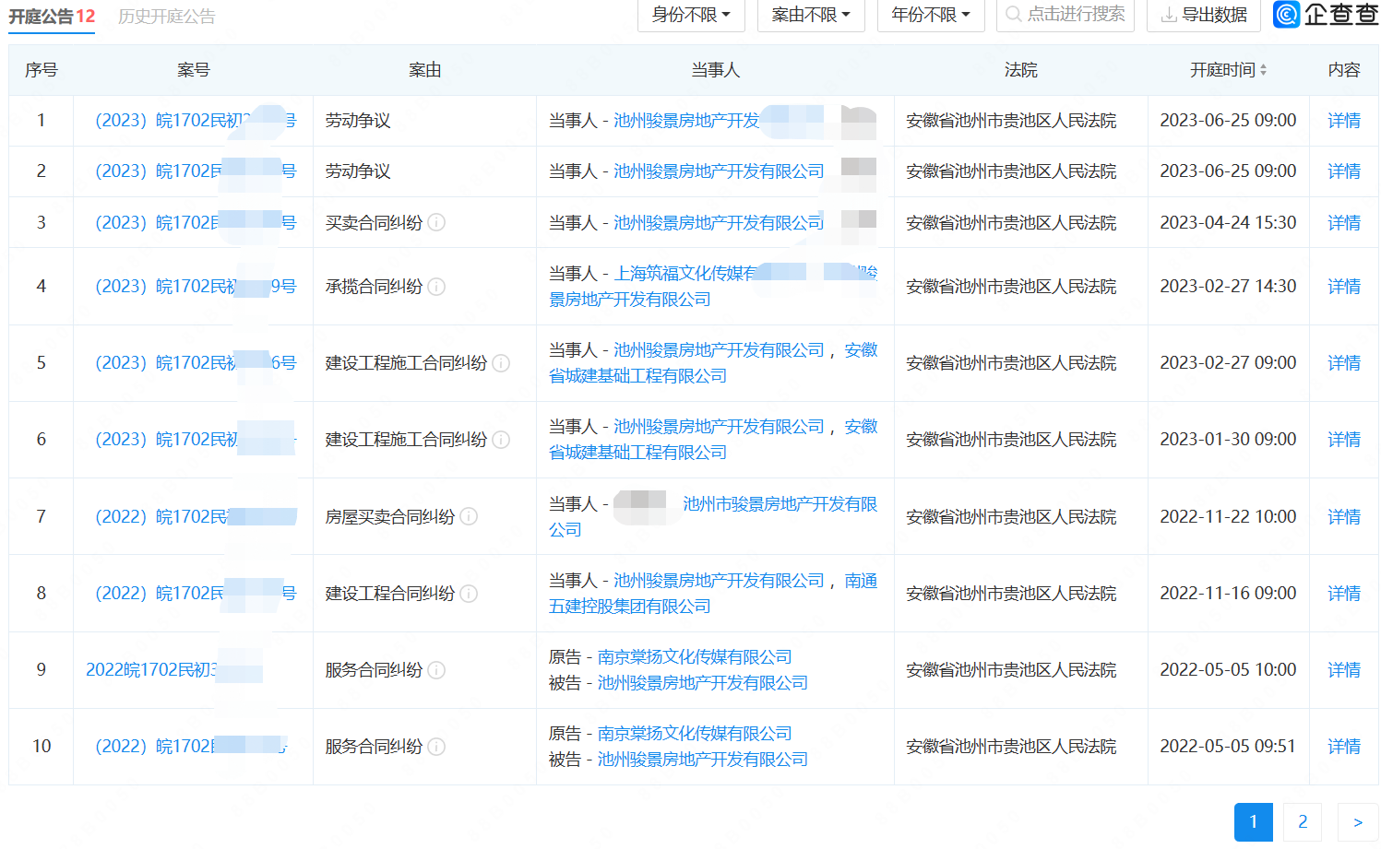The height and width of the screenshot is (849, 1381).
Task: Click the 当事人 column header
Action: (715, 70)
